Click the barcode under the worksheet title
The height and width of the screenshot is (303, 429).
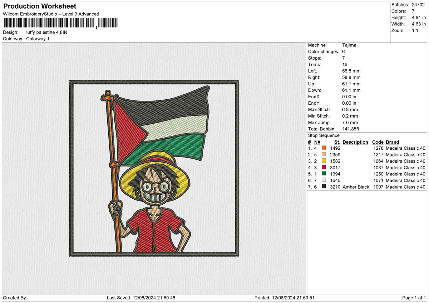(x=61, y=23)
